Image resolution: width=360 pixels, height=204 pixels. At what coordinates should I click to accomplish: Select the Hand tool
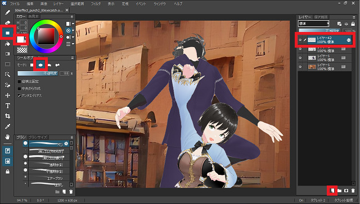[x=7, y=137]
